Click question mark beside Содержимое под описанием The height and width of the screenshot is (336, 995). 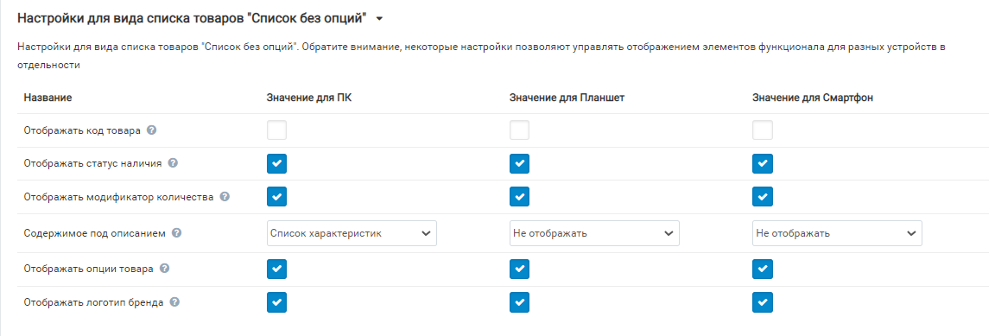[176, 233]
